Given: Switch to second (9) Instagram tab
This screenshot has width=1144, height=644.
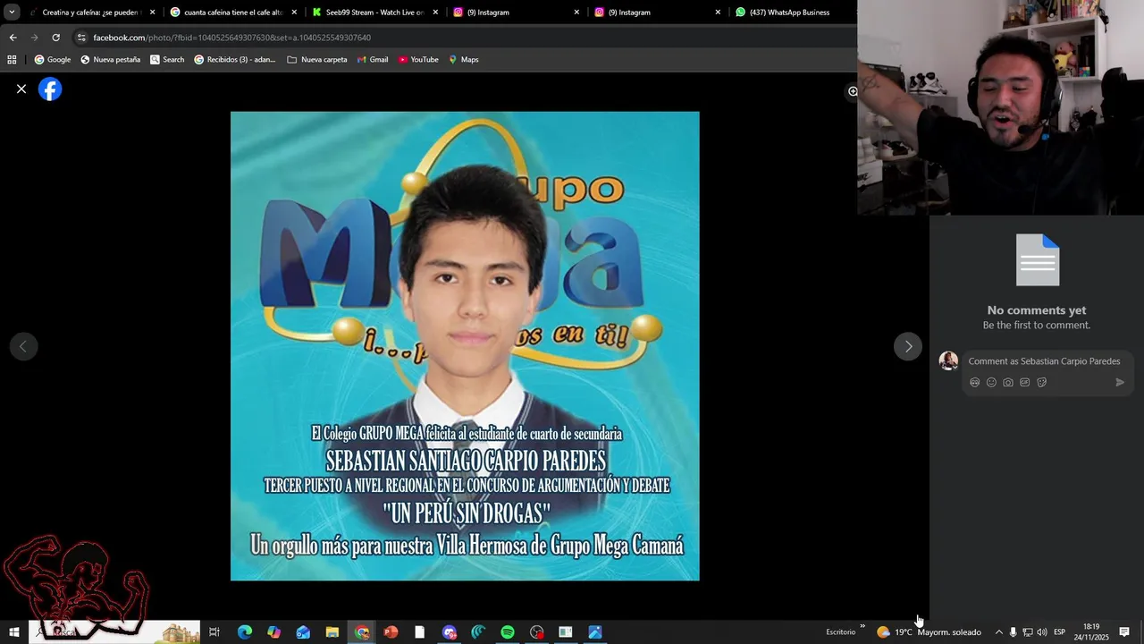Looking at the screenshot, I should pos(656,13).
